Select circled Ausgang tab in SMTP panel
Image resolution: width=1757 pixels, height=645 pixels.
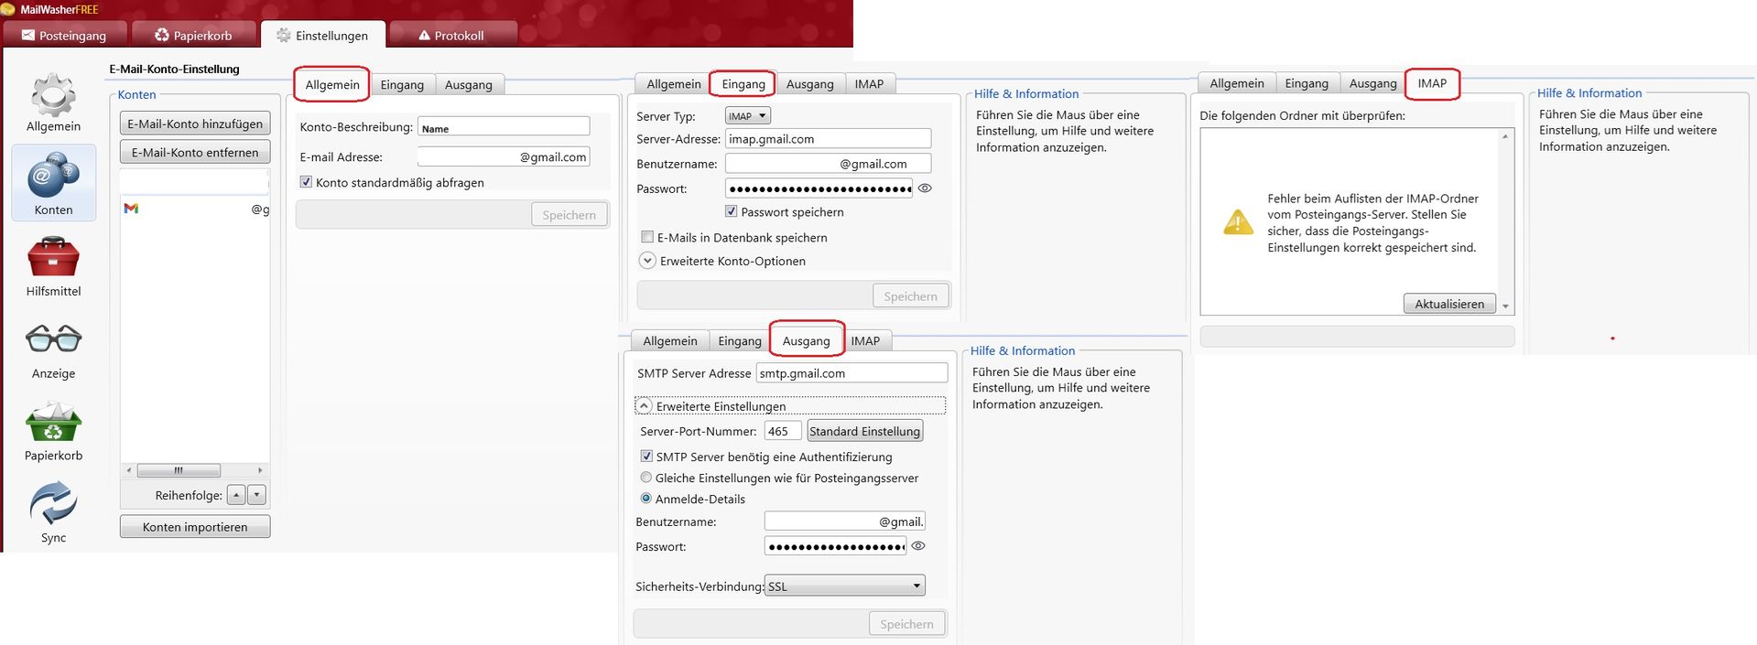tap(806, 340)
